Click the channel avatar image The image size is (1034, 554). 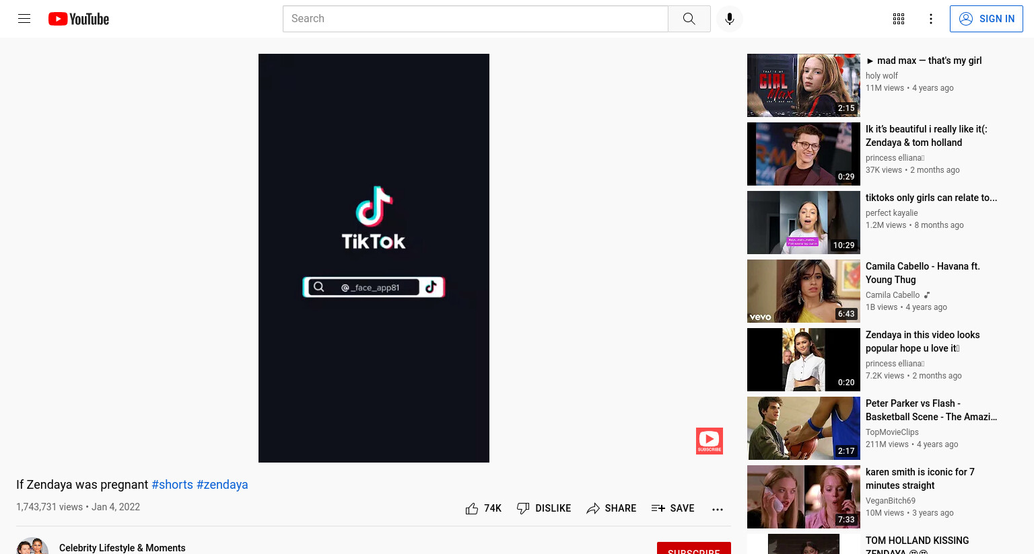[32, 546]
